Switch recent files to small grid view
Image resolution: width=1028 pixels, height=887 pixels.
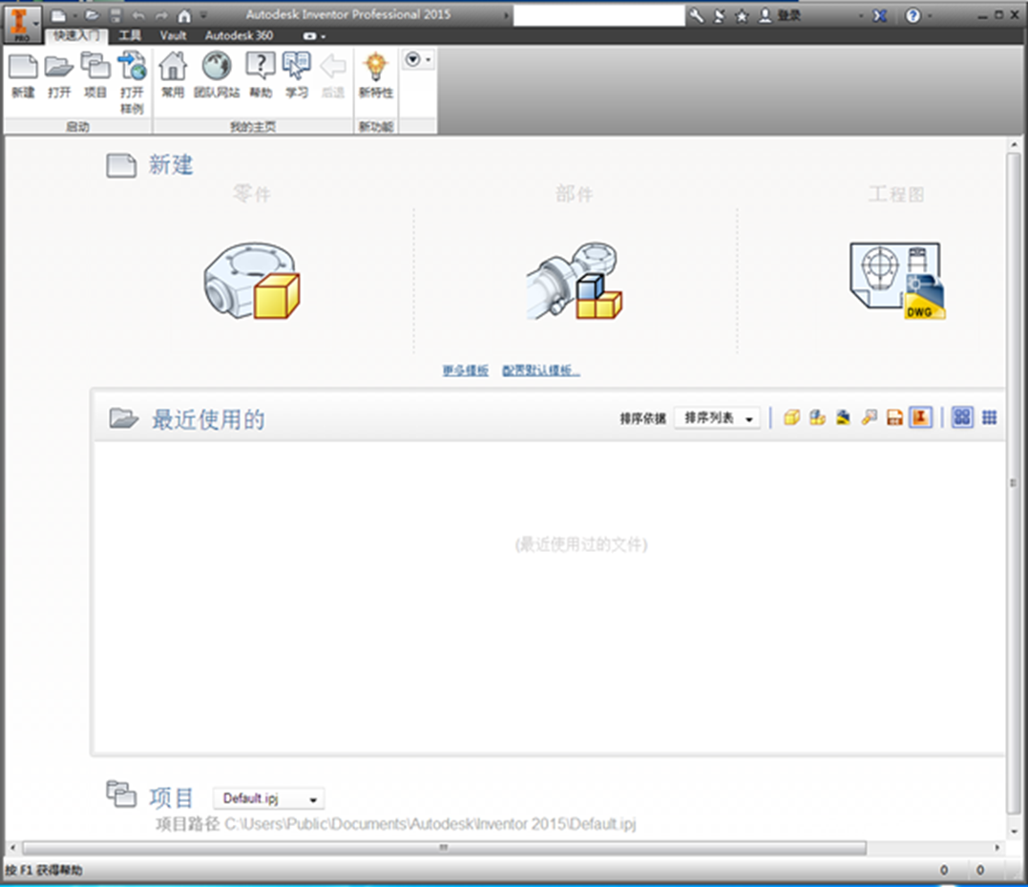pyautogui.click(x=989, y=417)
